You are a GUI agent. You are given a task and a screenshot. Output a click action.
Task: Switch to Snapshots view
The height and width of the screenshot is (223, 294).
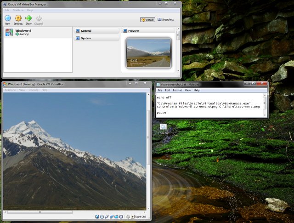click(x=166, y=19)
